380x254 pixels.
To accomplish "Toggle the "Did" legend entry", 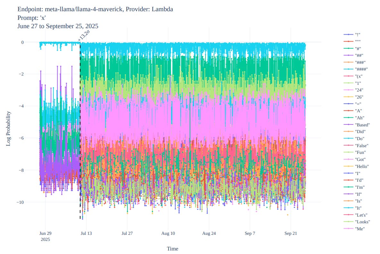I will pos(355,131).
